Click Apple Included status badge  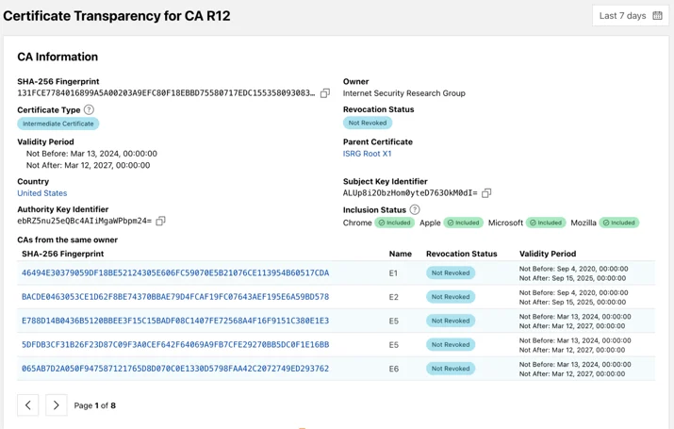pos(463,223)
